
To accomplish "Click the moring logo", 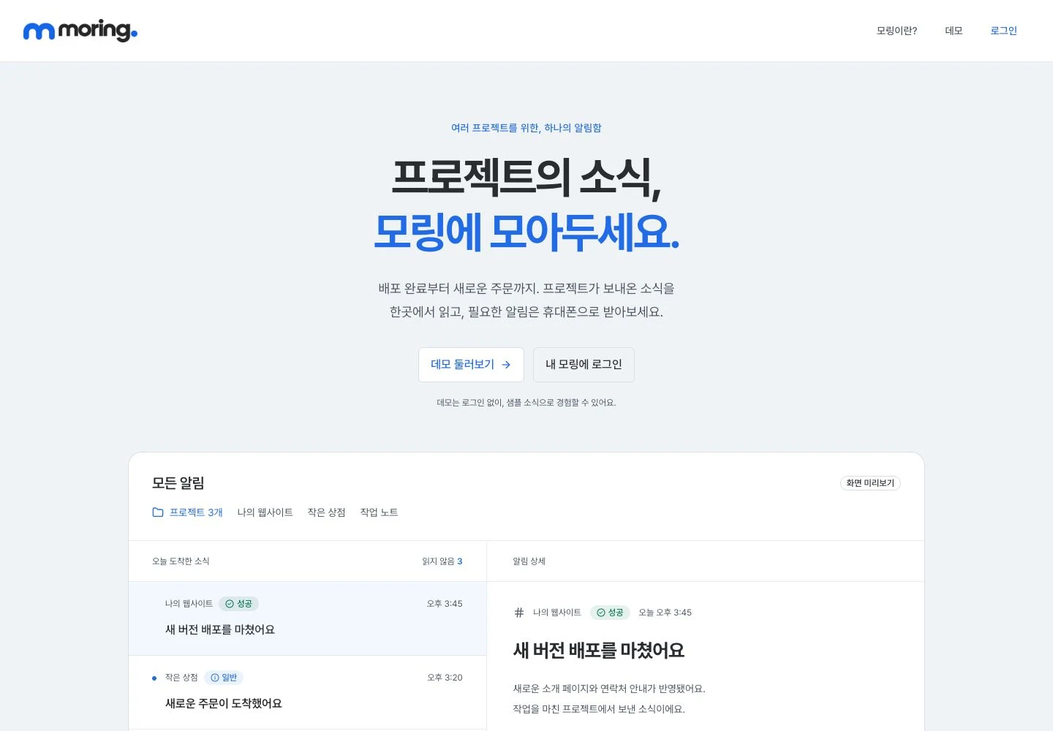I will click(x=80, y=31).
